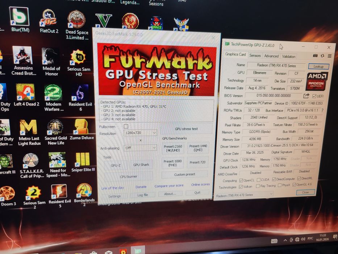
Task: Click the РУС language indicator in taskbar
Action: 310,238
